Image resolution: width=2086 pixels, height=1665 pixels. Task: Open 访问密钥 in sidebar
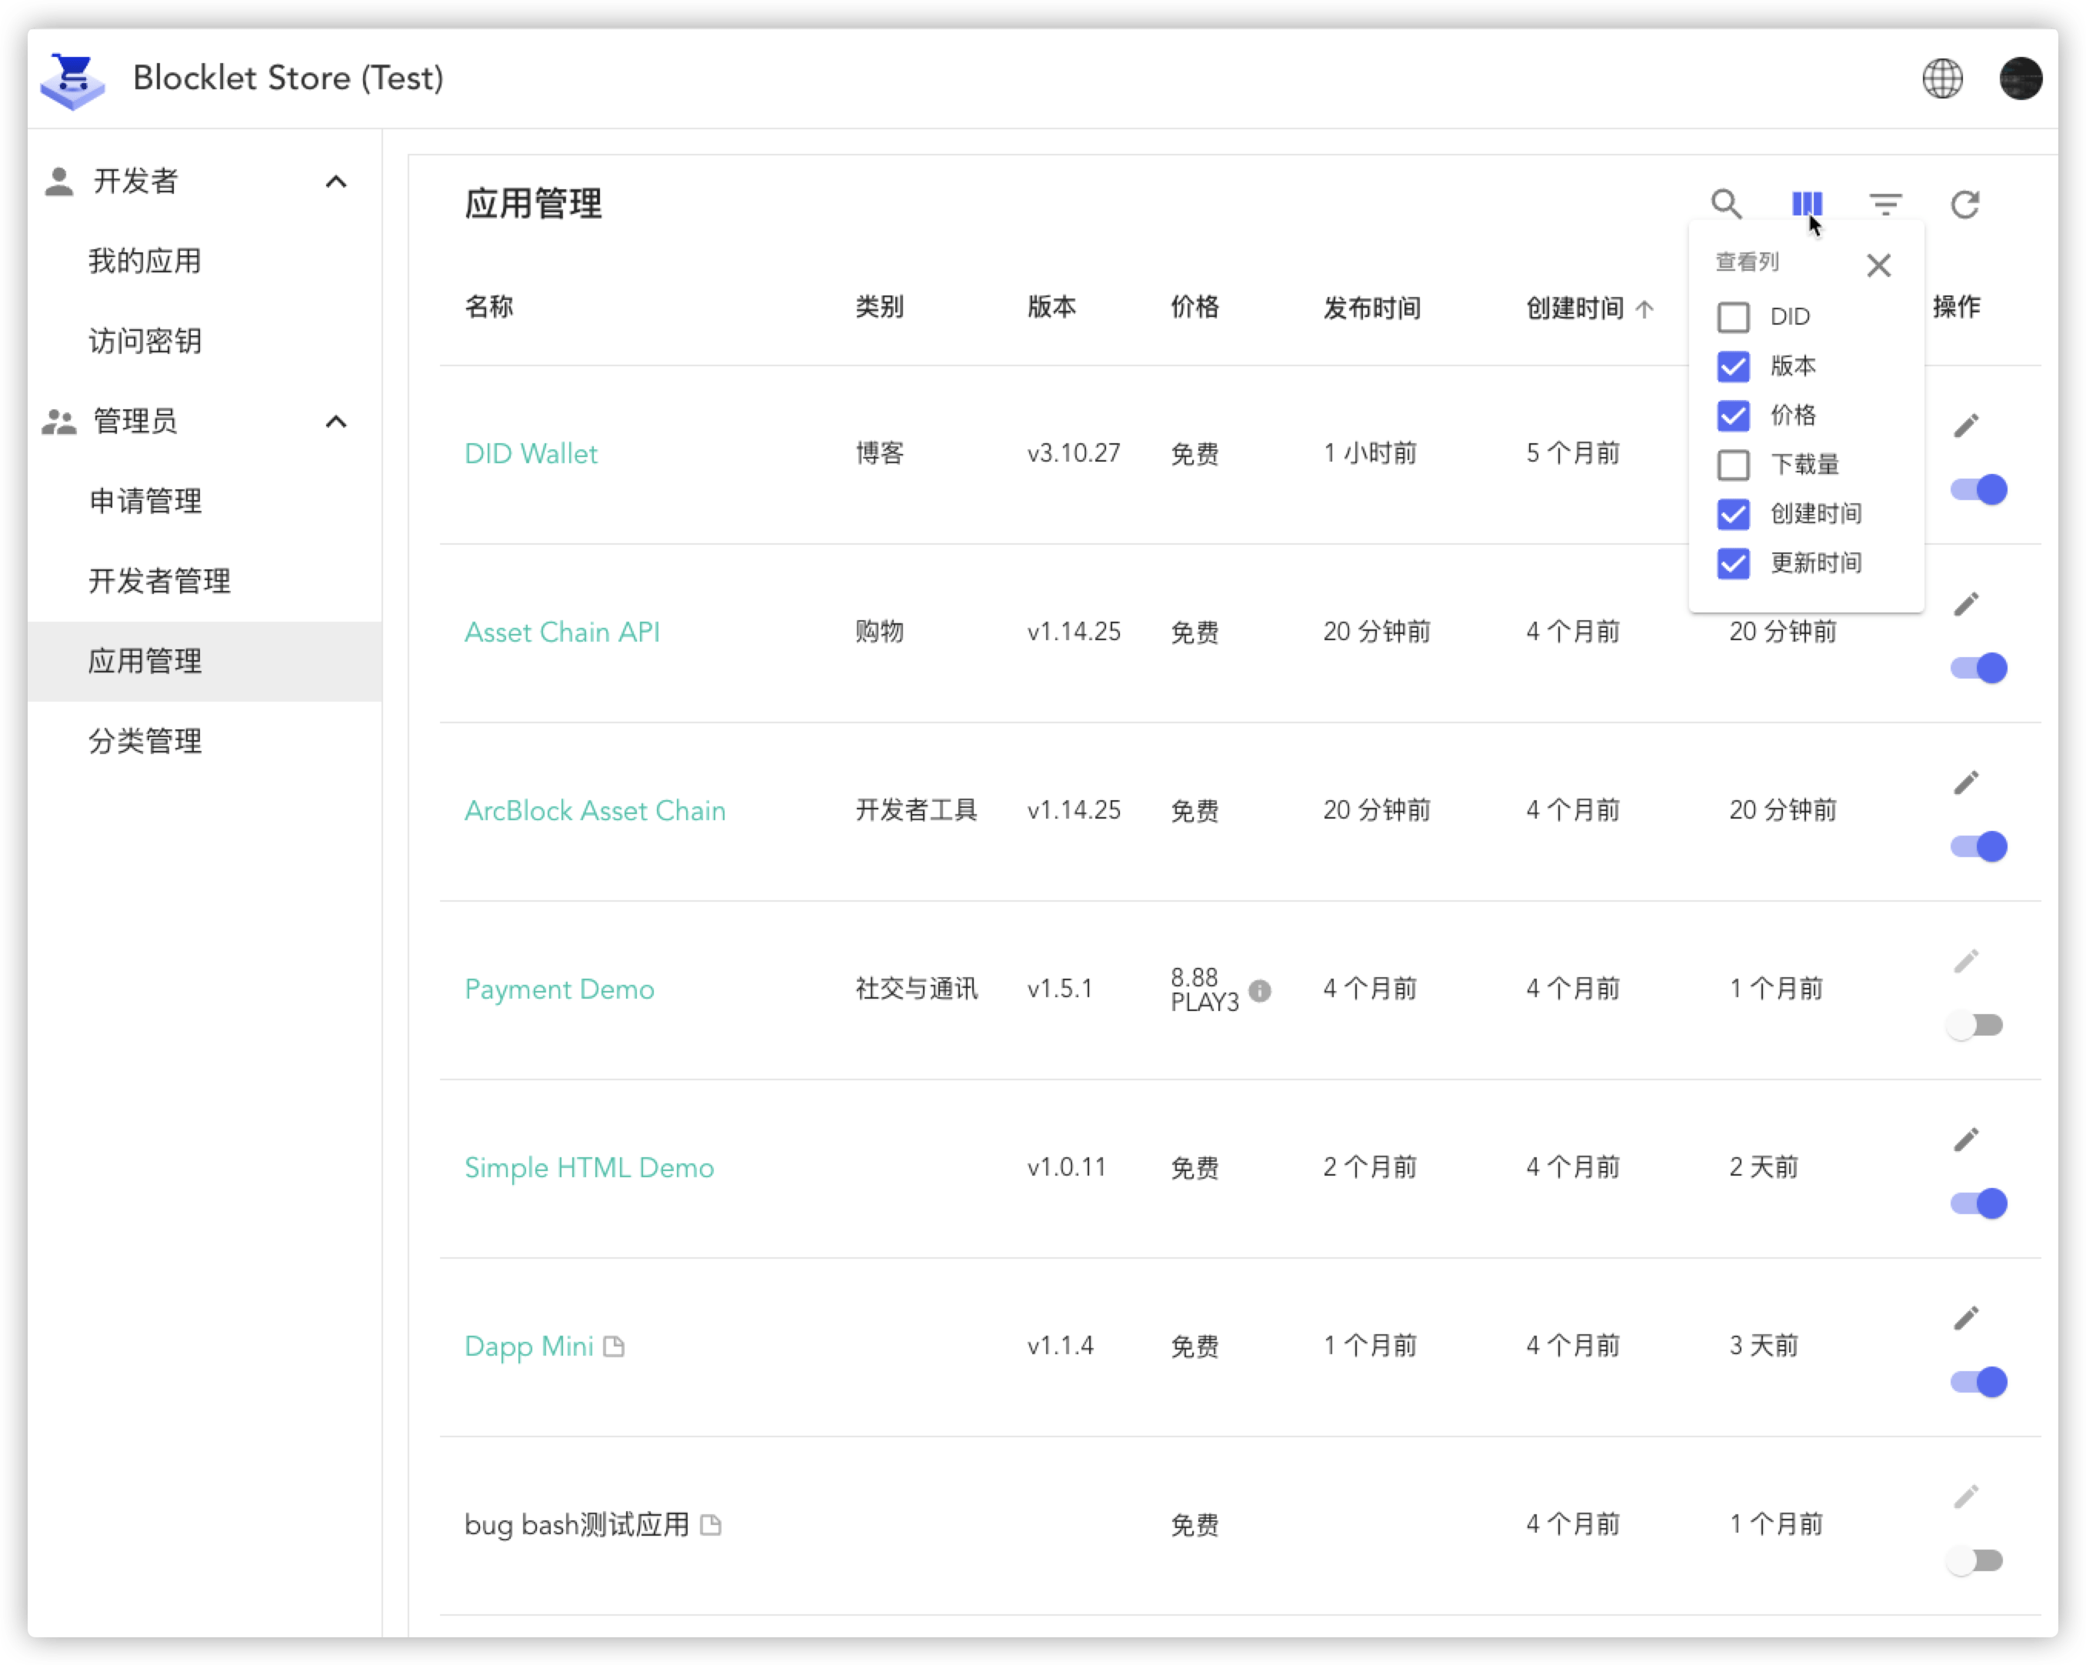tap(145, 342)
